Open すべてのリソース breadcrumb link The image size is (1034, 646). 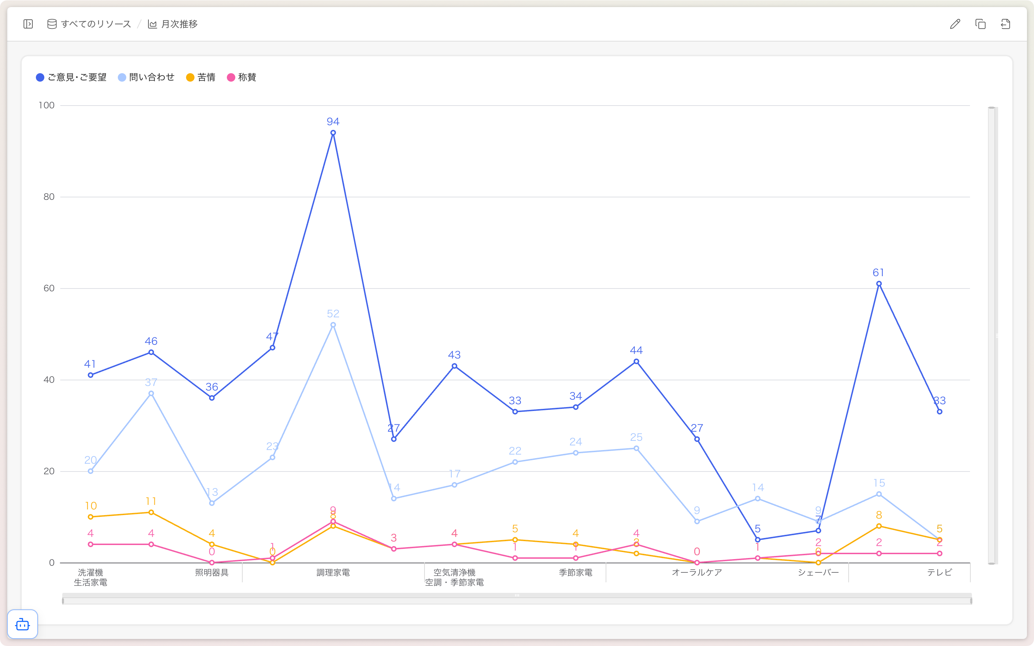click(x=96, y=24)
